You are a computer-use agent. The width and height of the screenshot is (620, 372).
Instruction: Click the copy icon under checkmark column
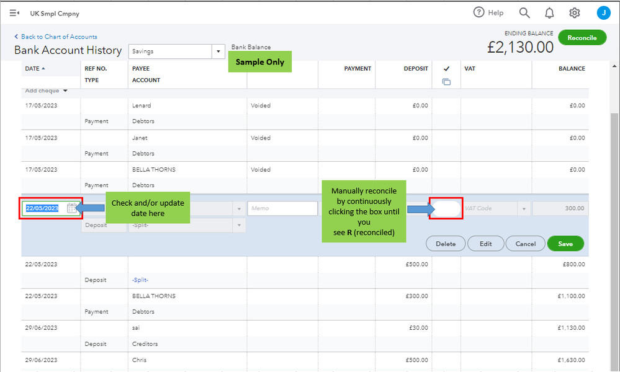(x=446, y=82)
